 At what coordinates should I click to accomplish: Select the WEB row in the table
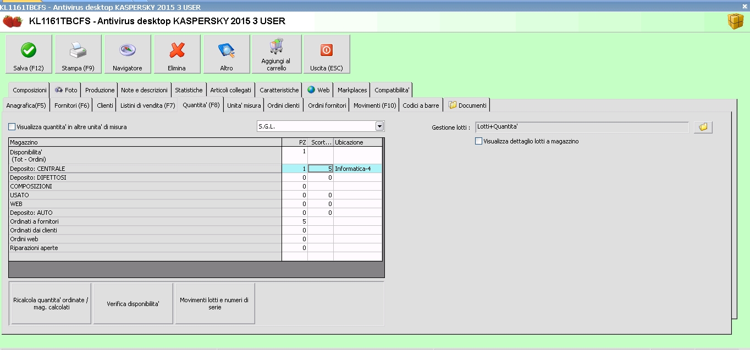click(x=195, y=204)
